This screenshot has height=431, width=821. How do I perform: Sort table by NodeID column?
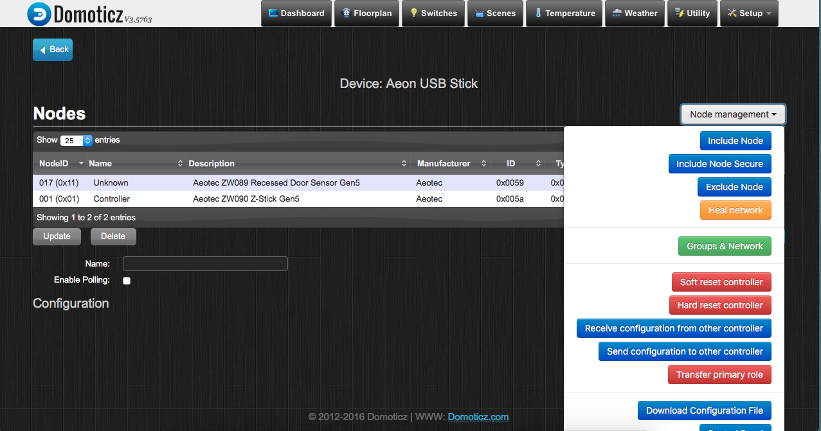pos(59,163)
